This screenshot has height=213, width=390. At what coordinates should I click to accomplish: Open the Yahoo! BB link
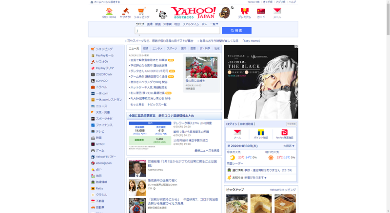pos(253,2)
